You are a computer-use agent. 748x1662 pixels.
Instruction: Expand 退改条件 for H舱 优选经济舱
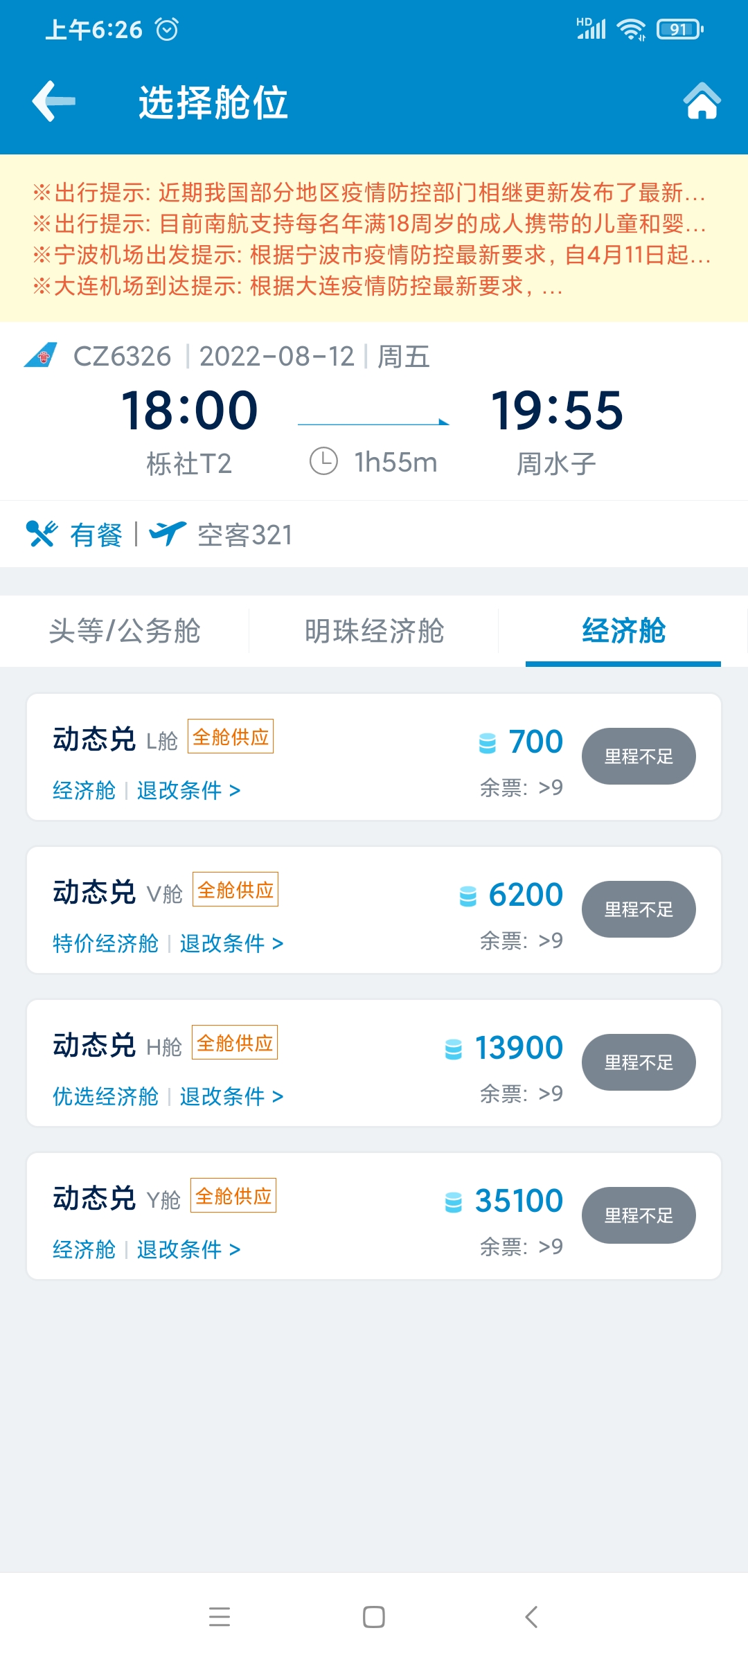click(231, 1096)
